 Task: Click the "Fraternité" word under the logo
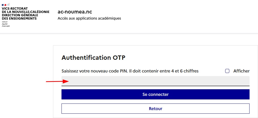[6, 26]
